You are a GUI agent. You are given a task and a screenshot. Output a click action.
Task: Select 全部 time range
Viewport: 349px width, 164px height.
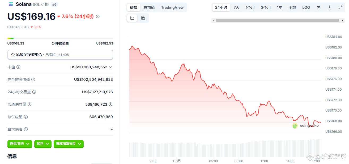click(292, 7)
